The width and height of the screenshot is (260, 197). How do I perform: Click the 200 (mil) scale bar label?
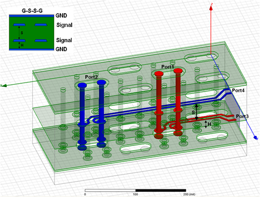(x=189, y=194)
